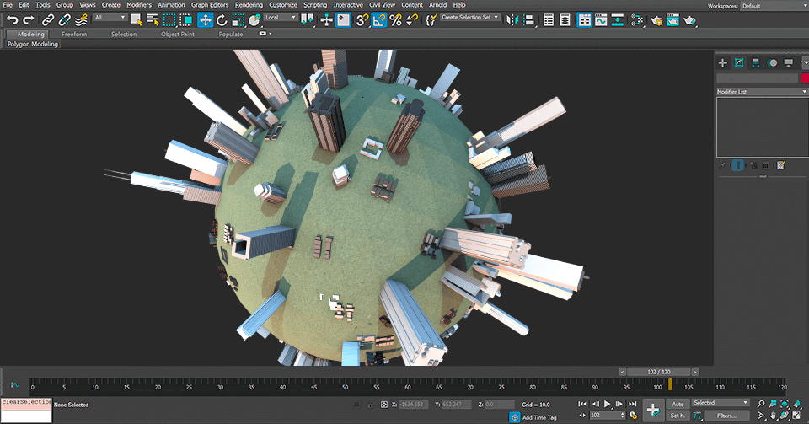The height and width of the screenshot is (424, 809).
Task: Click the Use Pivot Point Center icon
Action: [x=308, y=20]
